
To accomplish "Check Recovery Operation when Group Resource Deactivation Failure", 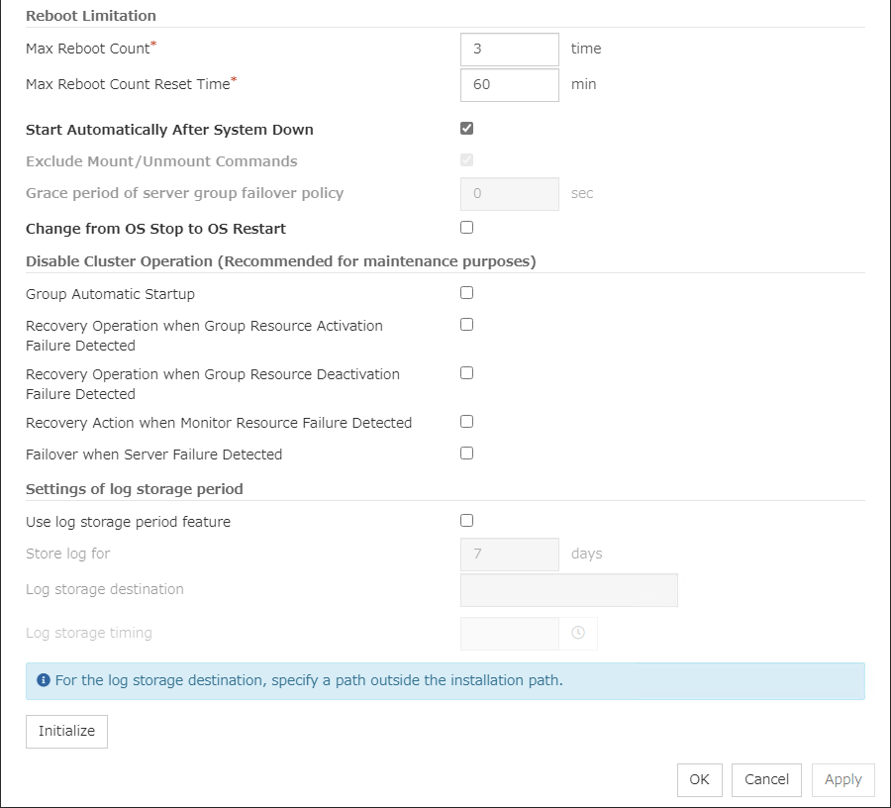I will [467, 373].
